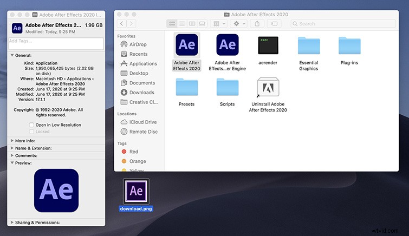Switch Finder to icon view
409x236 pixels.
172,24
